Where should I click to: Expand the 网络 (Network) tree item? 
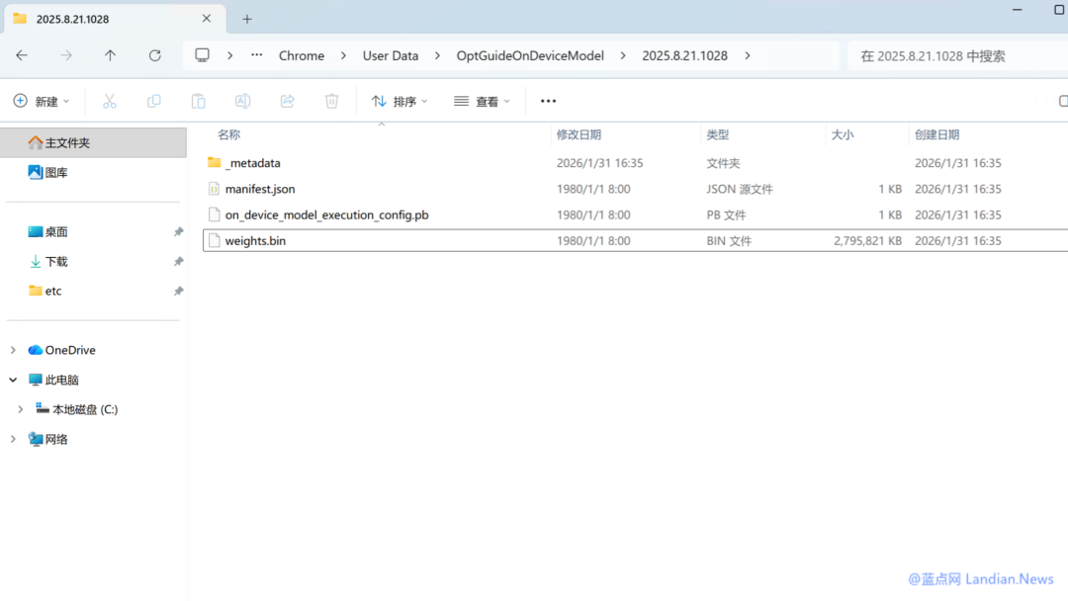pos(12,438)
